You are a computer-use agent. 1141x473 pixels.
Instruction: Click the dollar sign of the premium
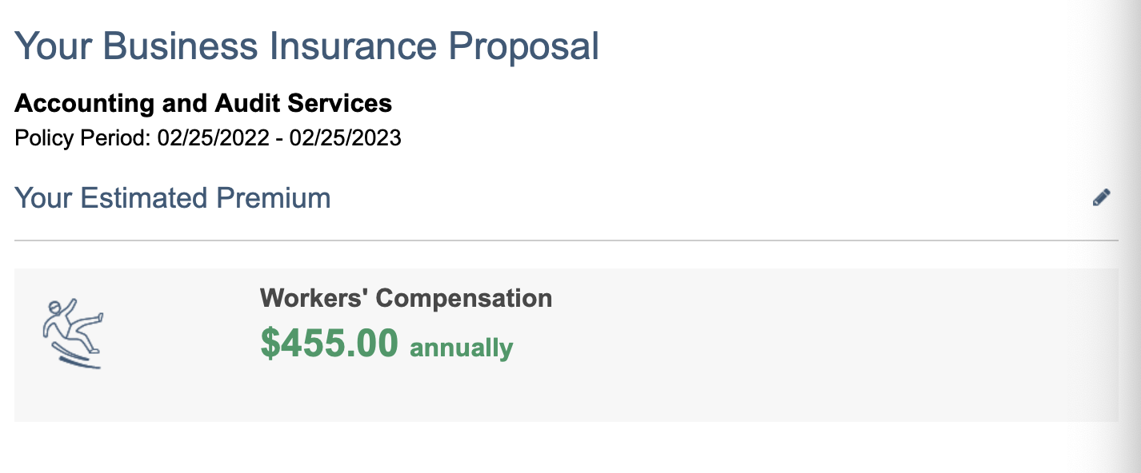270,344
